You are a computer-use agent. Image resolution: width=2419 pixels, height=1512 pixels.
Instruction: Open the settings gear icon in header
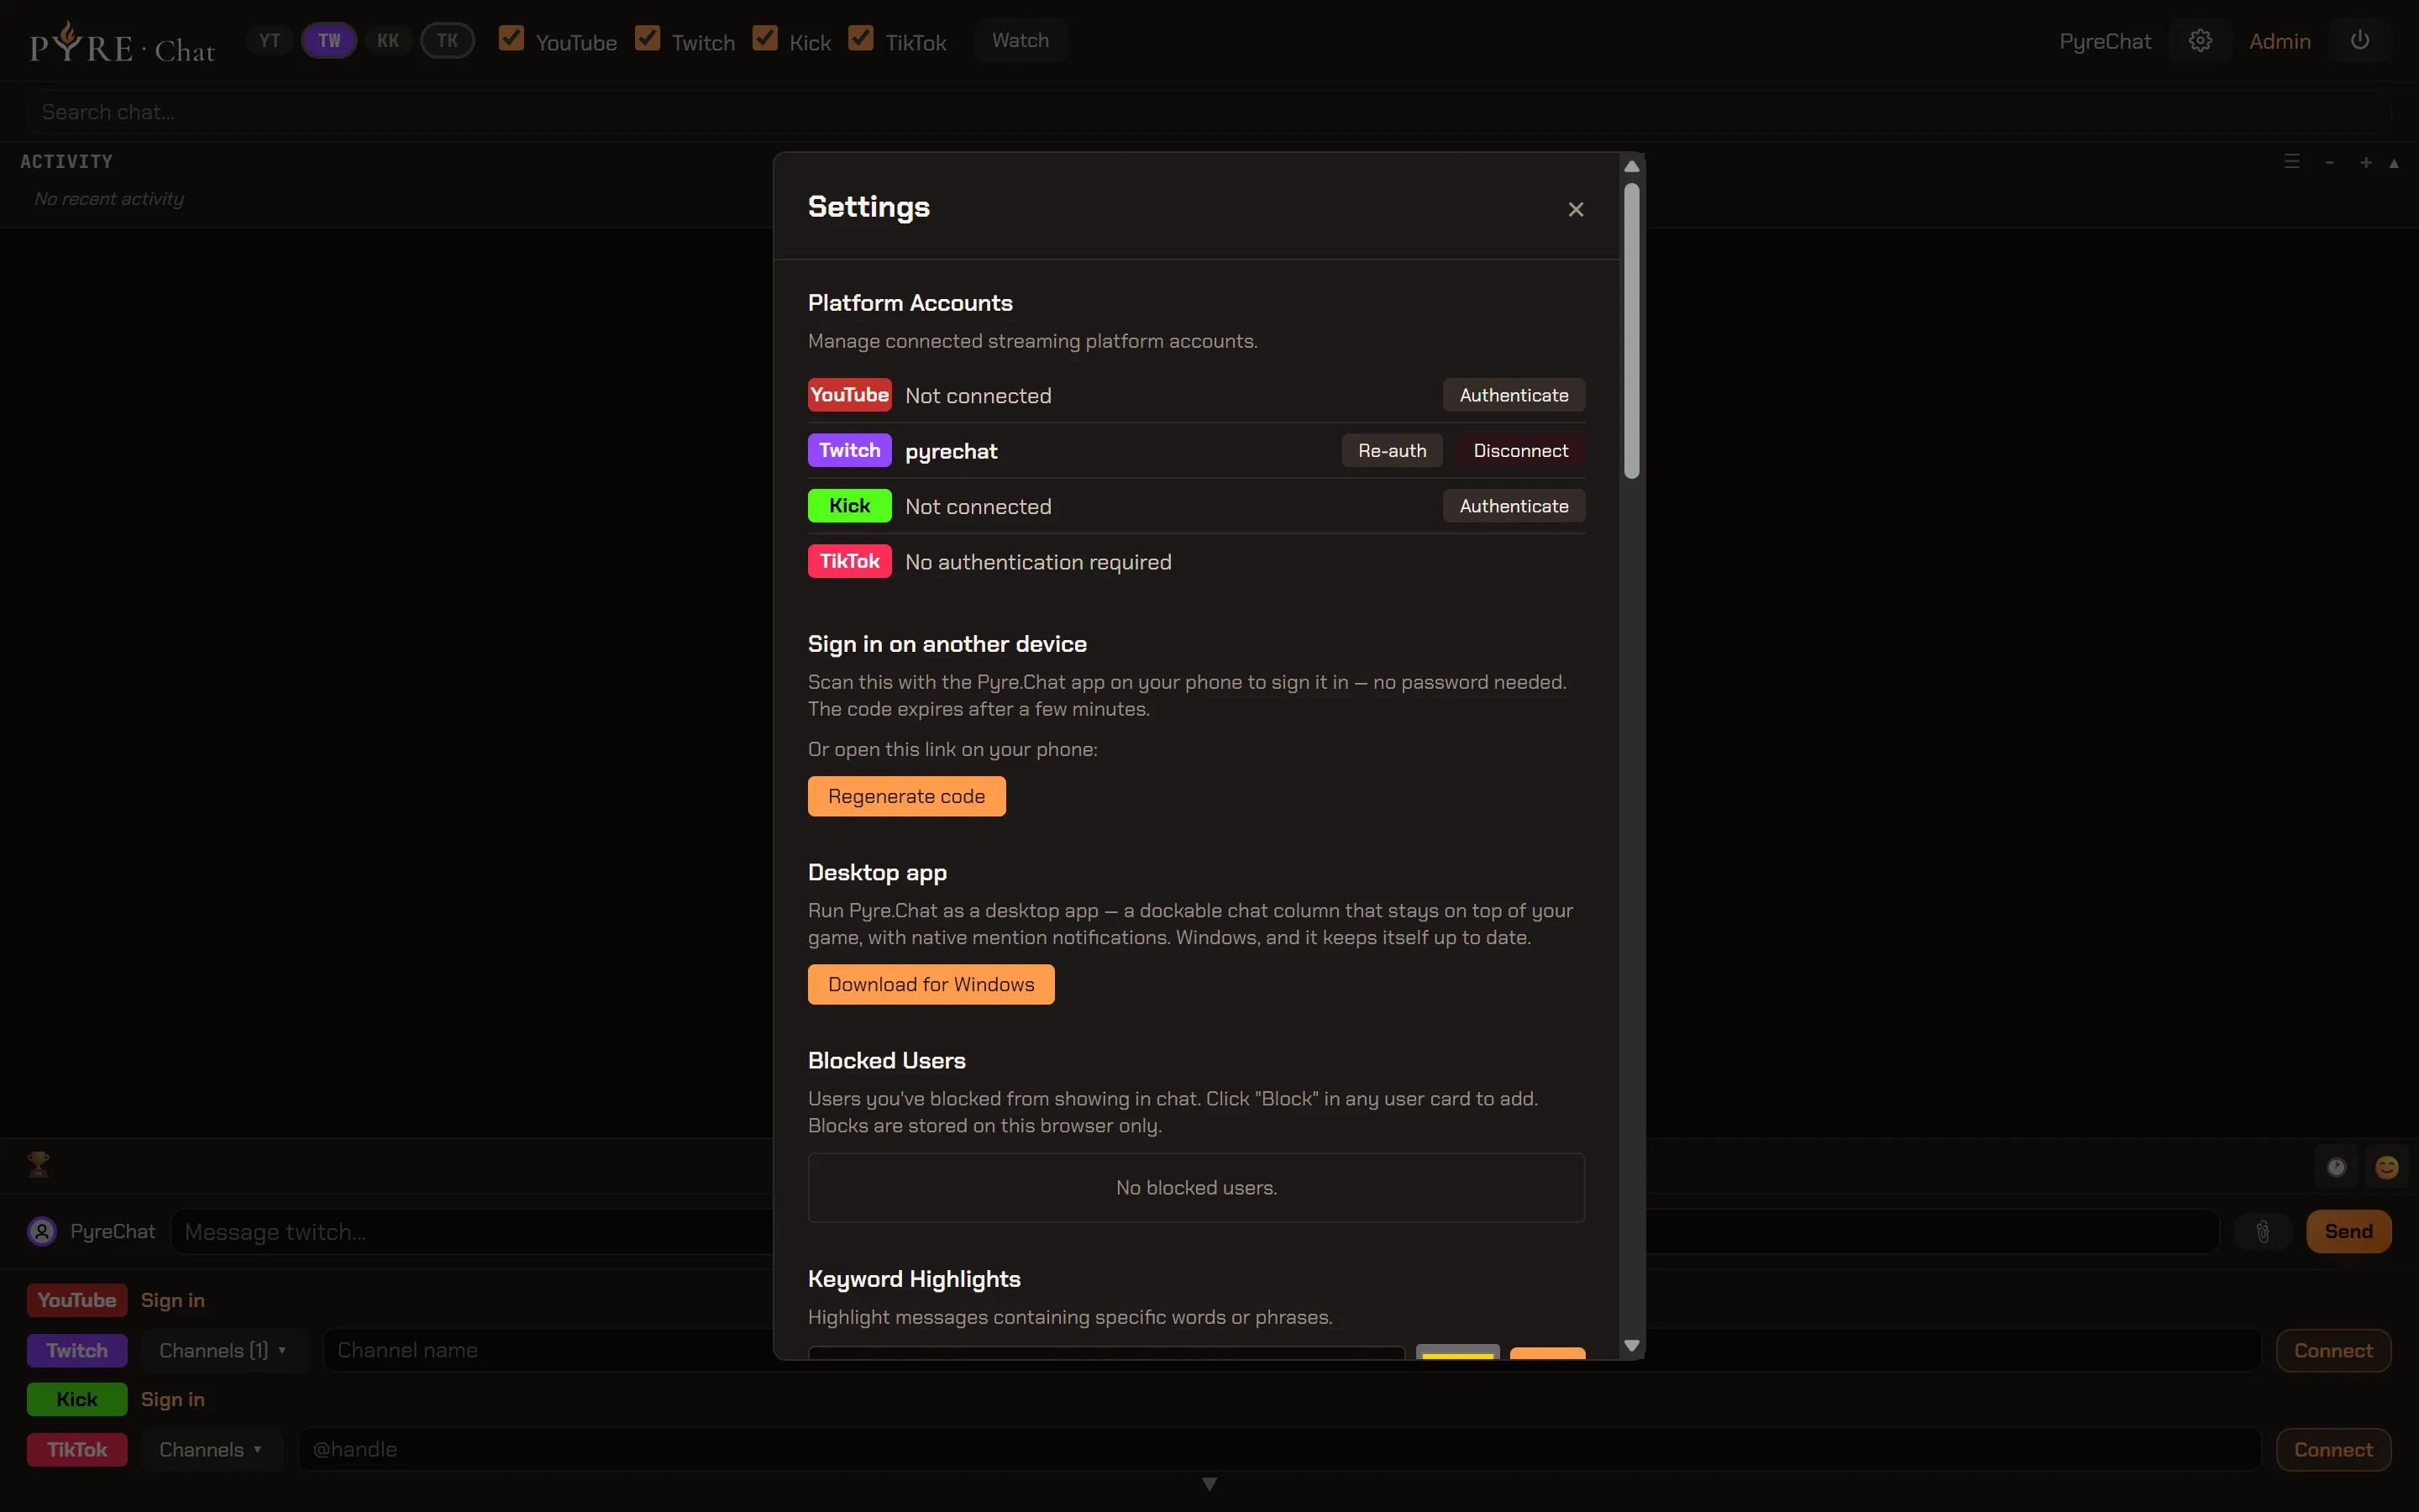(2200, 41)
